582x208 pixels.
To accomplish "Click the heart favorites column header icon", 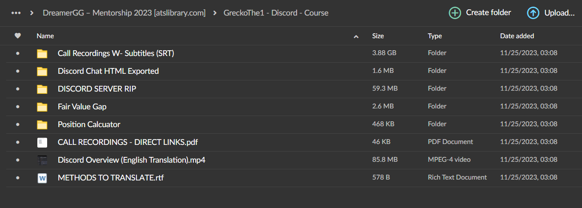I will (x=18, y=36).
